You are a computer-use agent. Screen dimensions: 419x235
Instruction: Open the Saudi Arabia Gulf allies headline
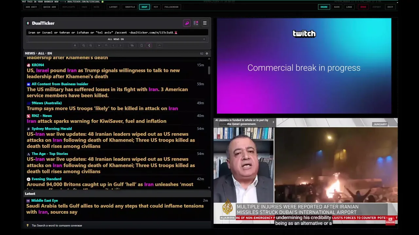click(115, 209)
